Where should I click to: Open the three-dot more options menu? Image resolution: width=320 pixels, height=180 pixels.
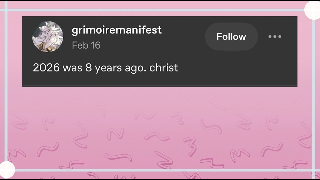pyautogui.click(x=275, y=37)
